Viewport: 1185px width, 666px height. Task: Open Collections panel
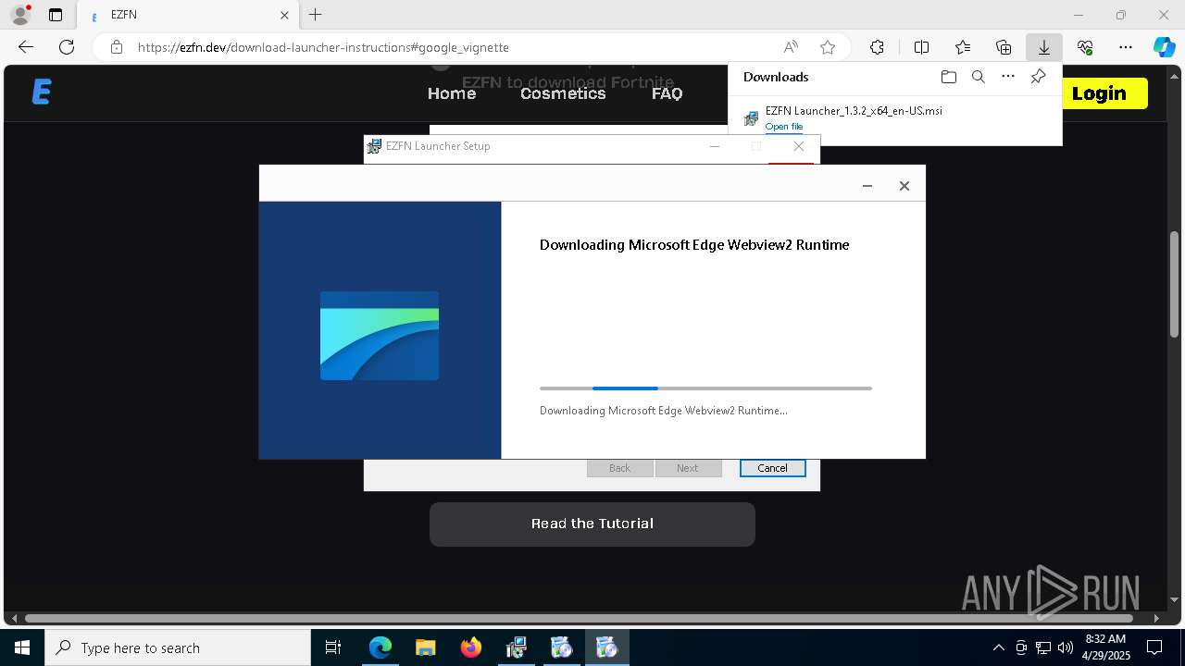click(1004, 47)
